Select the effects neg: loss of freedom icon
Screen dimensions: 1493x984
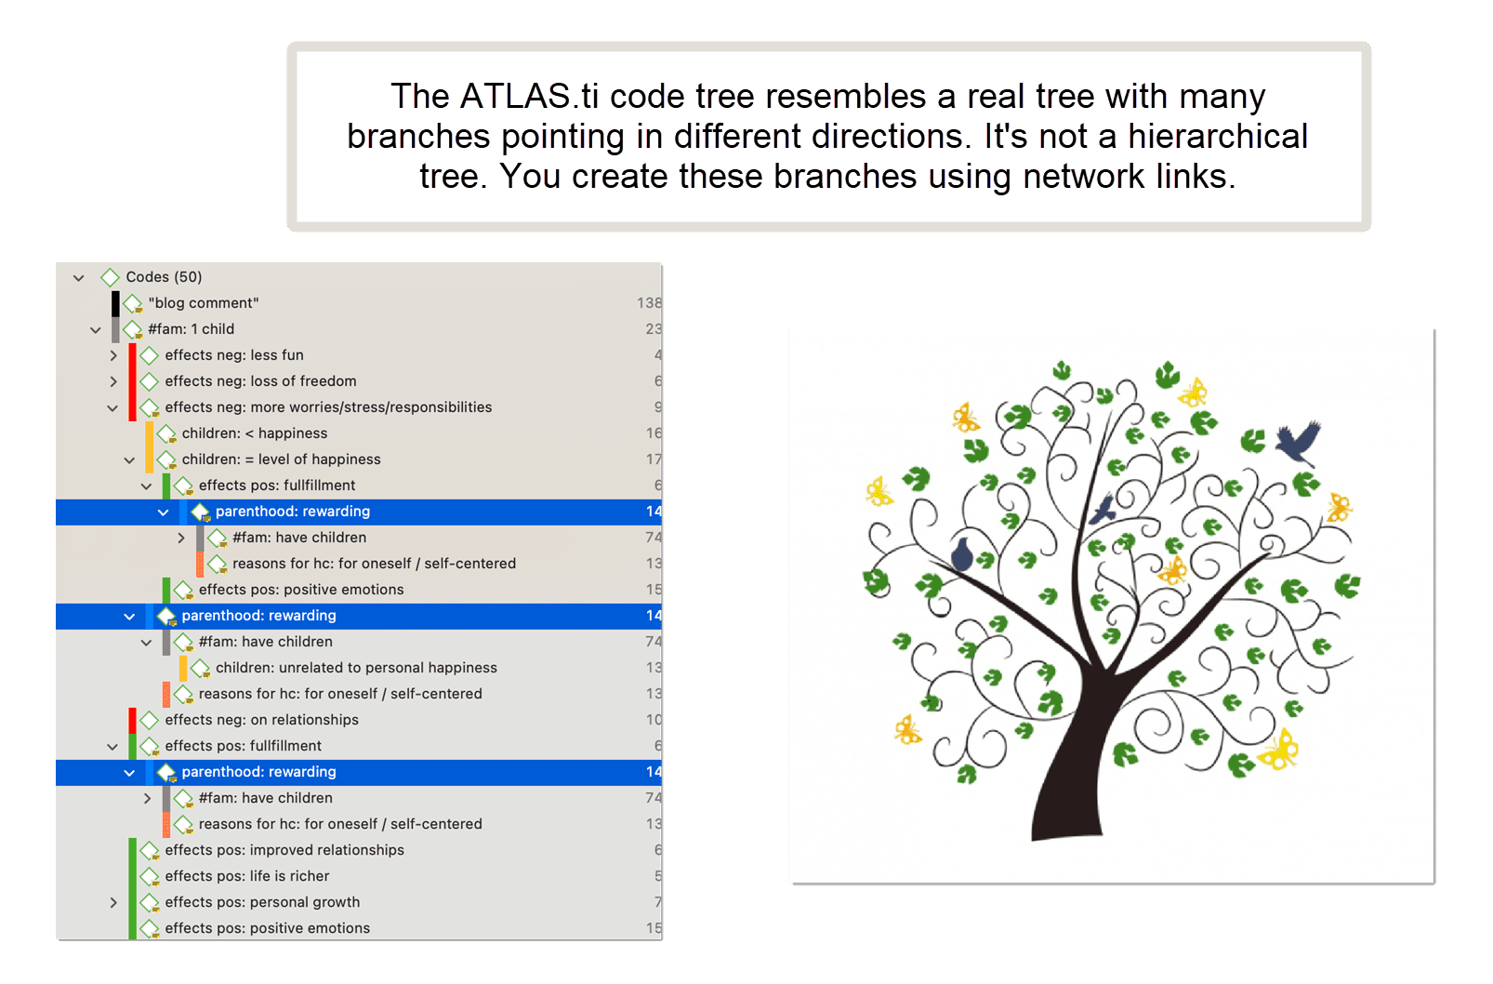click(x=150, y=381)
